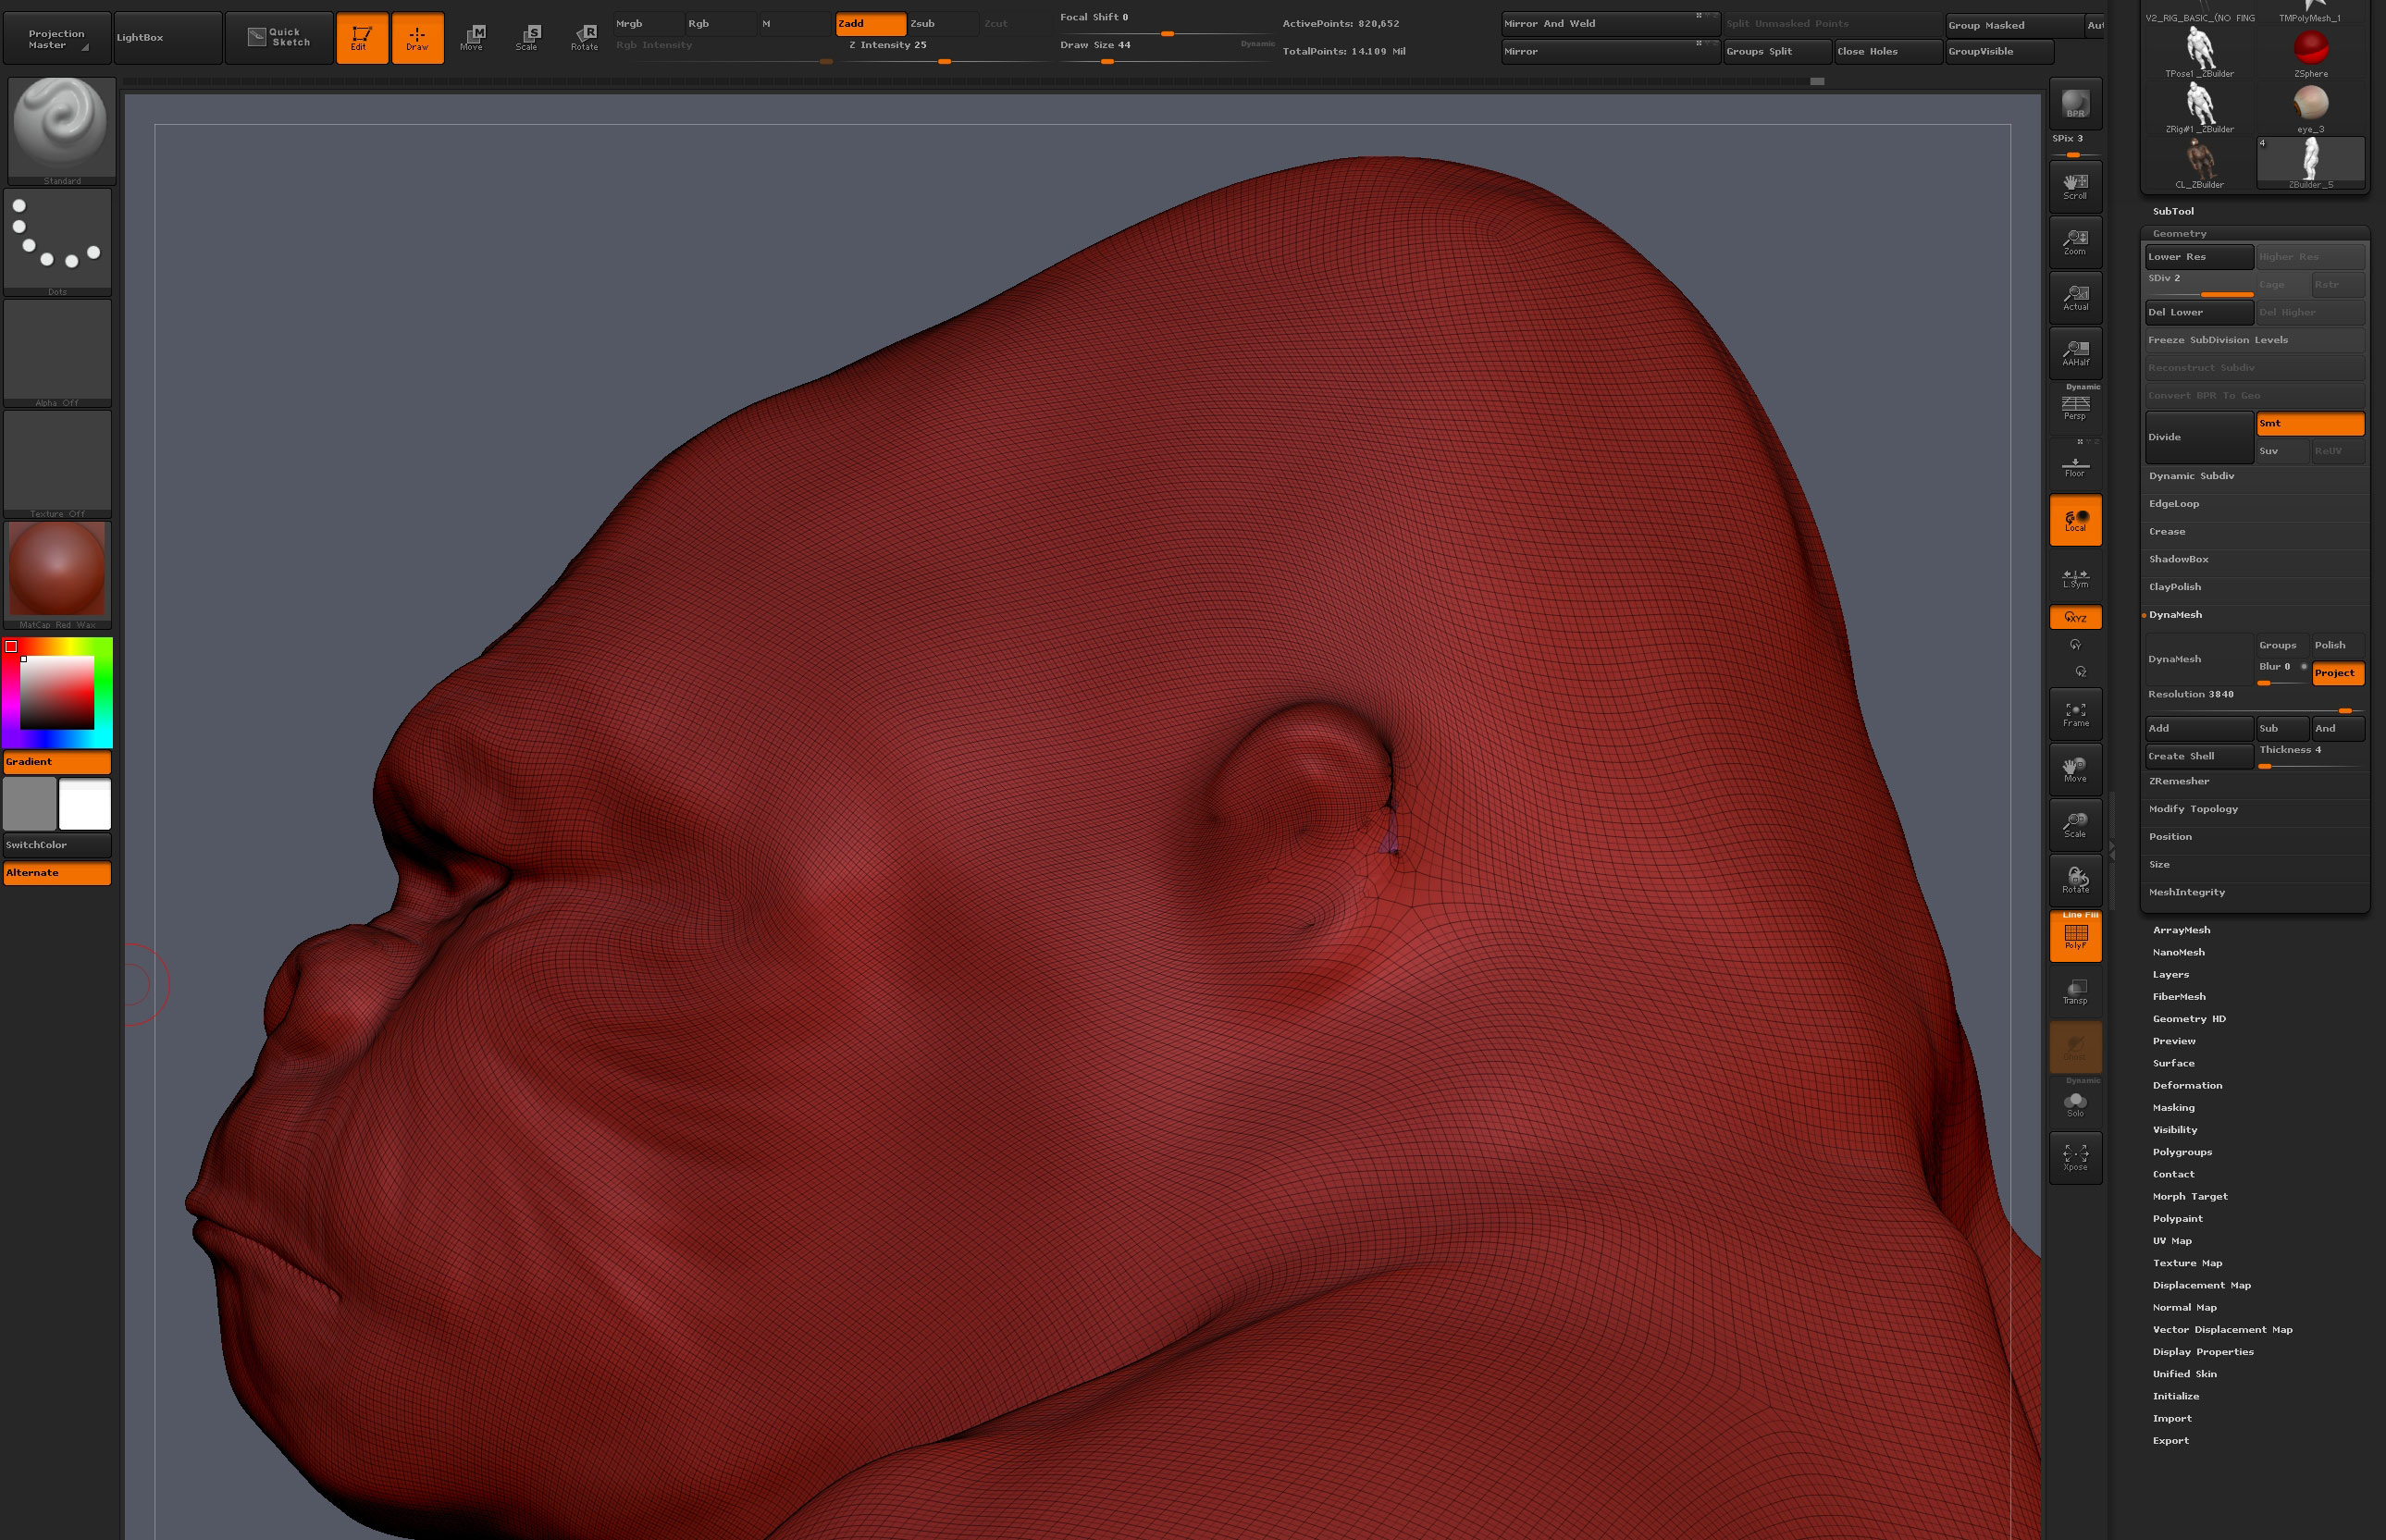Open the Deformation menu
Image resolution: width=2386 pixels, height=1540 pixels.
tap(2187, 1086)
